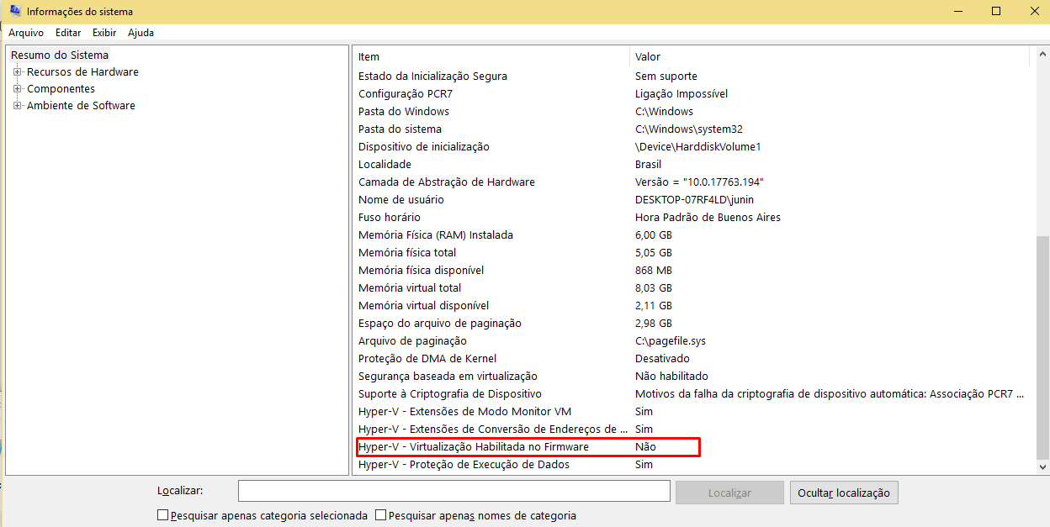Select Hyper-V Virtualização Habilitada no Firmware row
The image size is (1050, 527).
pyautogui.click(x=691, y=447)
